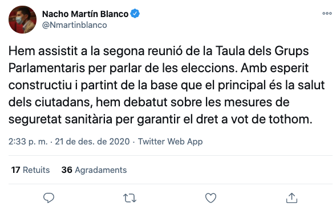Click the blue verified badge
The height and width of the screenshot is (211, 336).
click(x=135, y=14)
